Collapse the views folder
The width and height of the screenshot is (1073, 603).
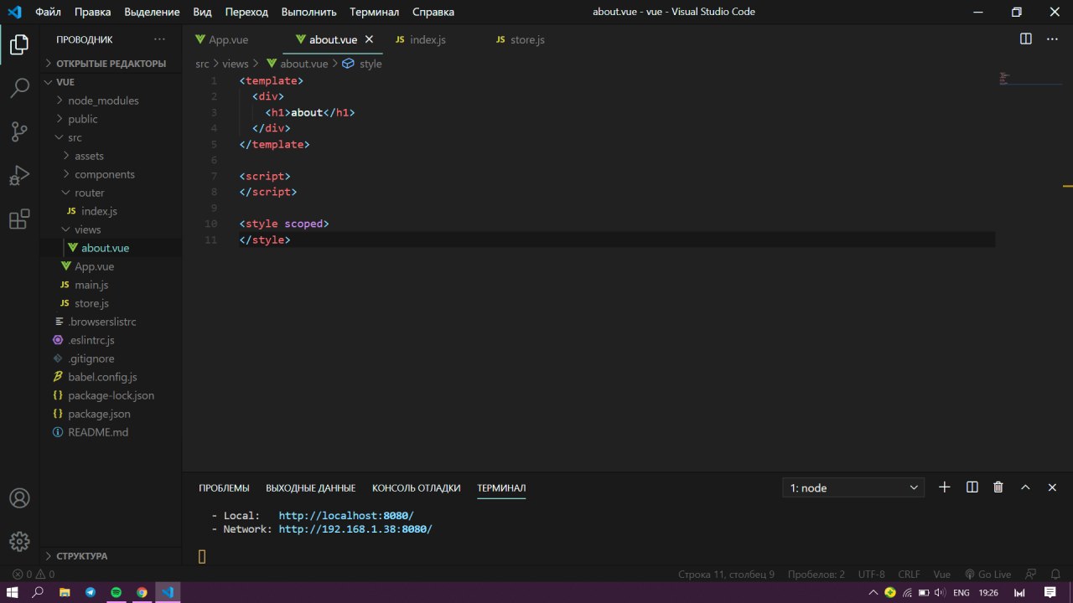coord(111,229)
